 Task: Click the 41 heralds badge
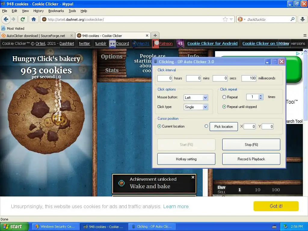click(x=180, y=43)
